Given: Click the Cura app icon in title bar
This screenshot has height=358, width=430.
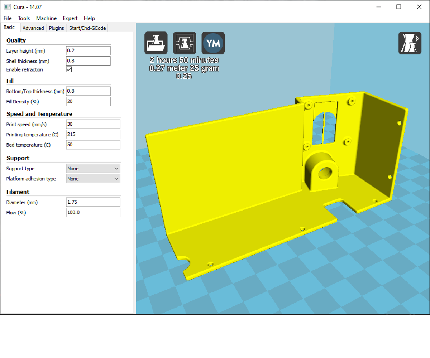Looking at the screenshot, I should [7, 7].
